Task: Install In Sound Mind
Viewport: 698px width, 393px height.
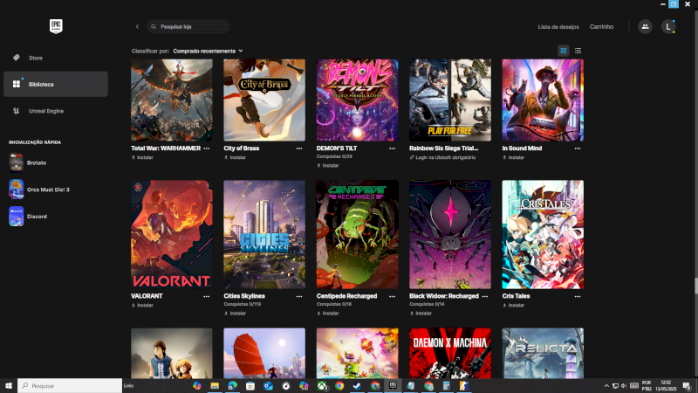Action: point(514,158)
